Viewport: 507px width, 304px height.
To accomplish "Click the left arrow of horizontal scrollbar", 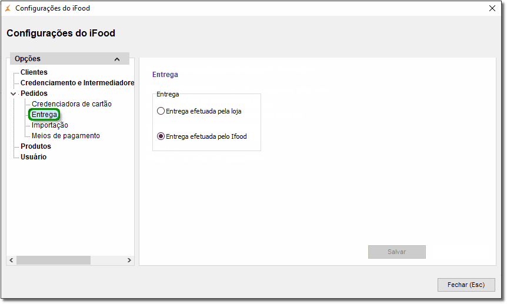I will coord(11,260).
